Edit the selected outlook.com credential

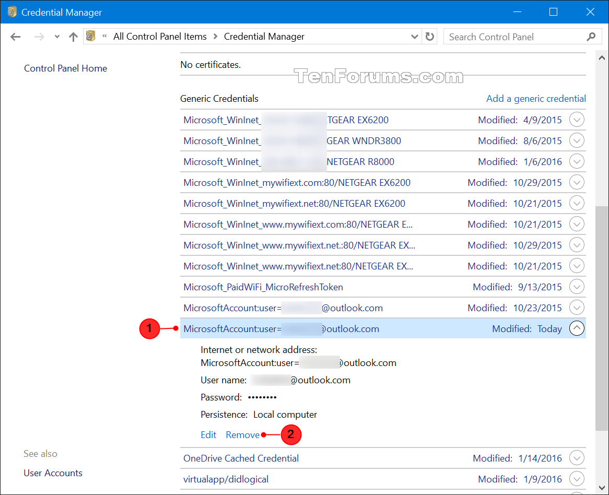coord(208,434)
